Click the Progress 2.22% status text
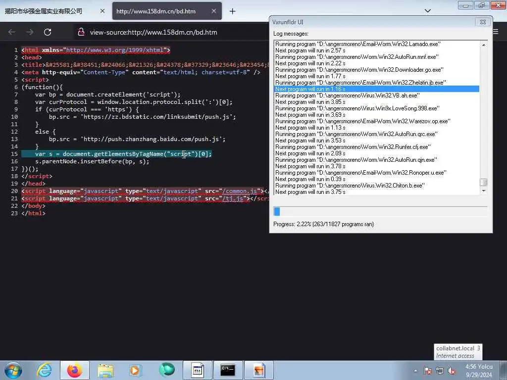The height and width of the screenshot is (380, 507). (323, 224)
